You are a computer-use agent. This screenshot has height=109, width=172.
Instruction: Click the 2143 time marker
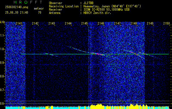point(52,23)
